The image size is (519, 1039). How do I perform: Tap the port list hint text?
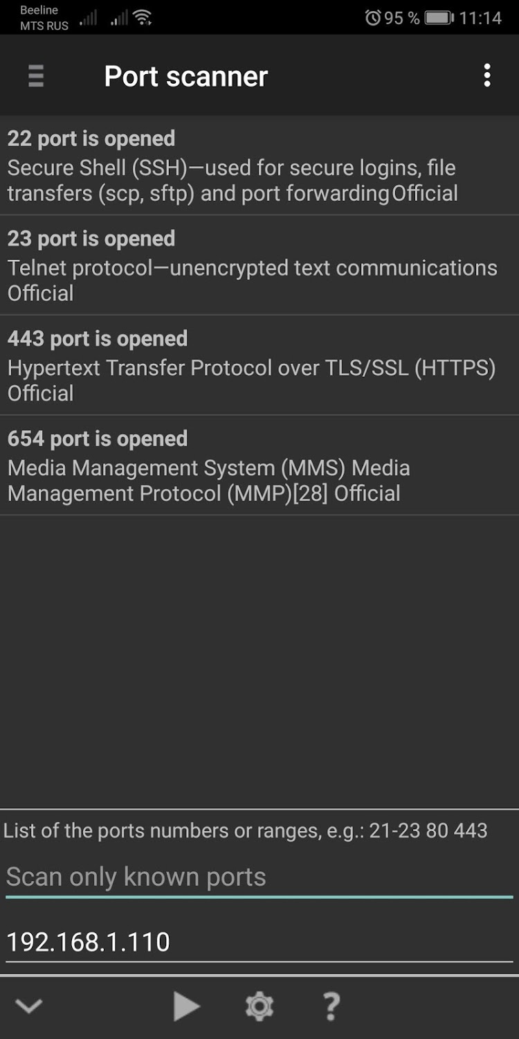click(246, 831)
